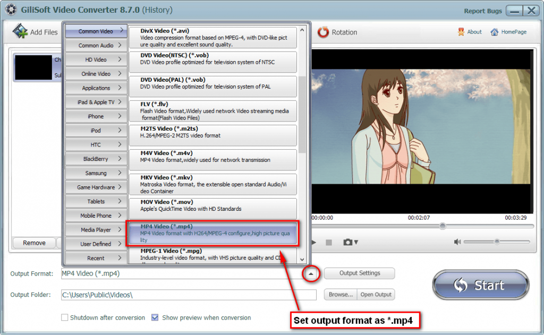
Task: Click the GiliSoft film reel logo
Action: pyautogui.click(x=11, y=10)
